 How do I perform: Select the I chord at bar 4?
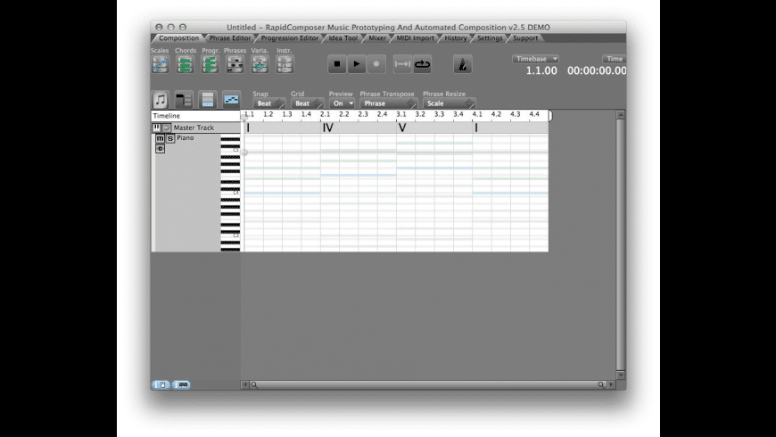coord(476,128)
